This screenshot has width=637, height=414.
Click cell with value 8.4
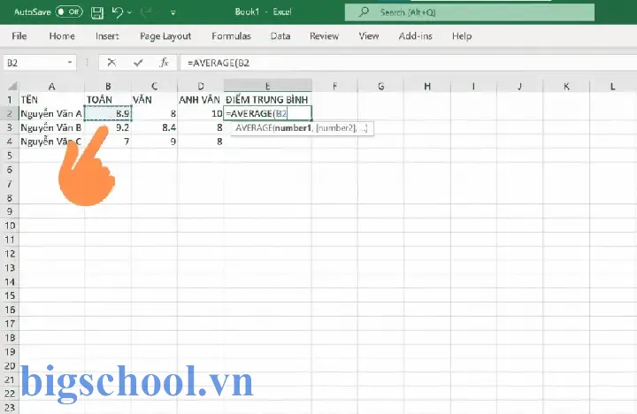(154, 127)
